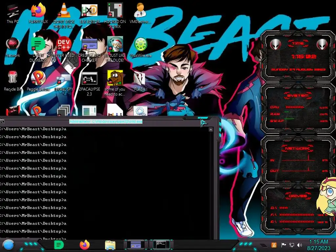Click the SWAP usage bar
Viewport: 336px width, 252px height.
(289, 119)
